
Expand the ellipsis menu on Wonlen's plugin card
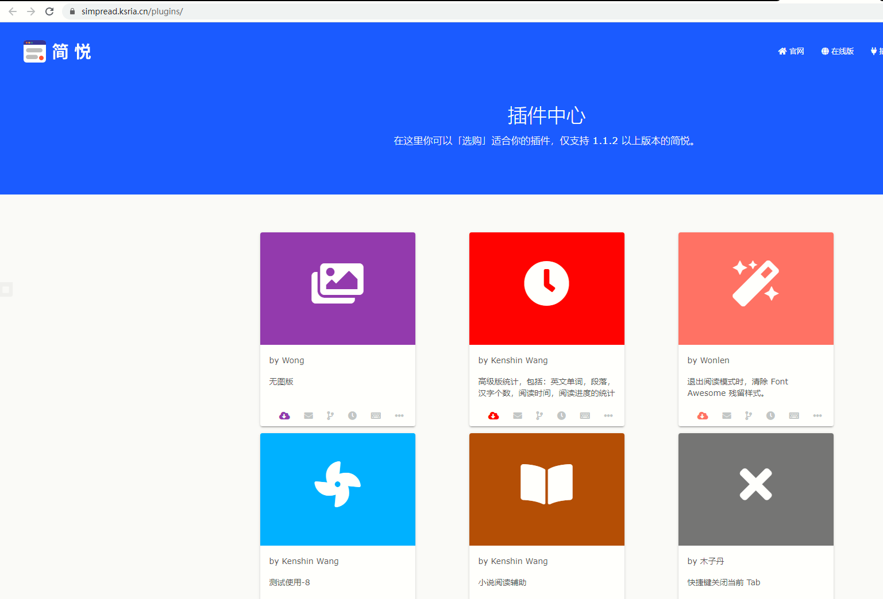tap(818, 415)
